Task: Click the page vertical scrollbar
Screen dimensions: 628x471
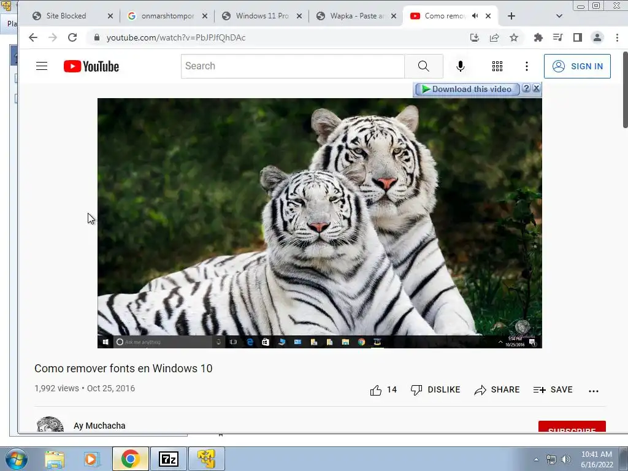Action: (x=625, y=90)
